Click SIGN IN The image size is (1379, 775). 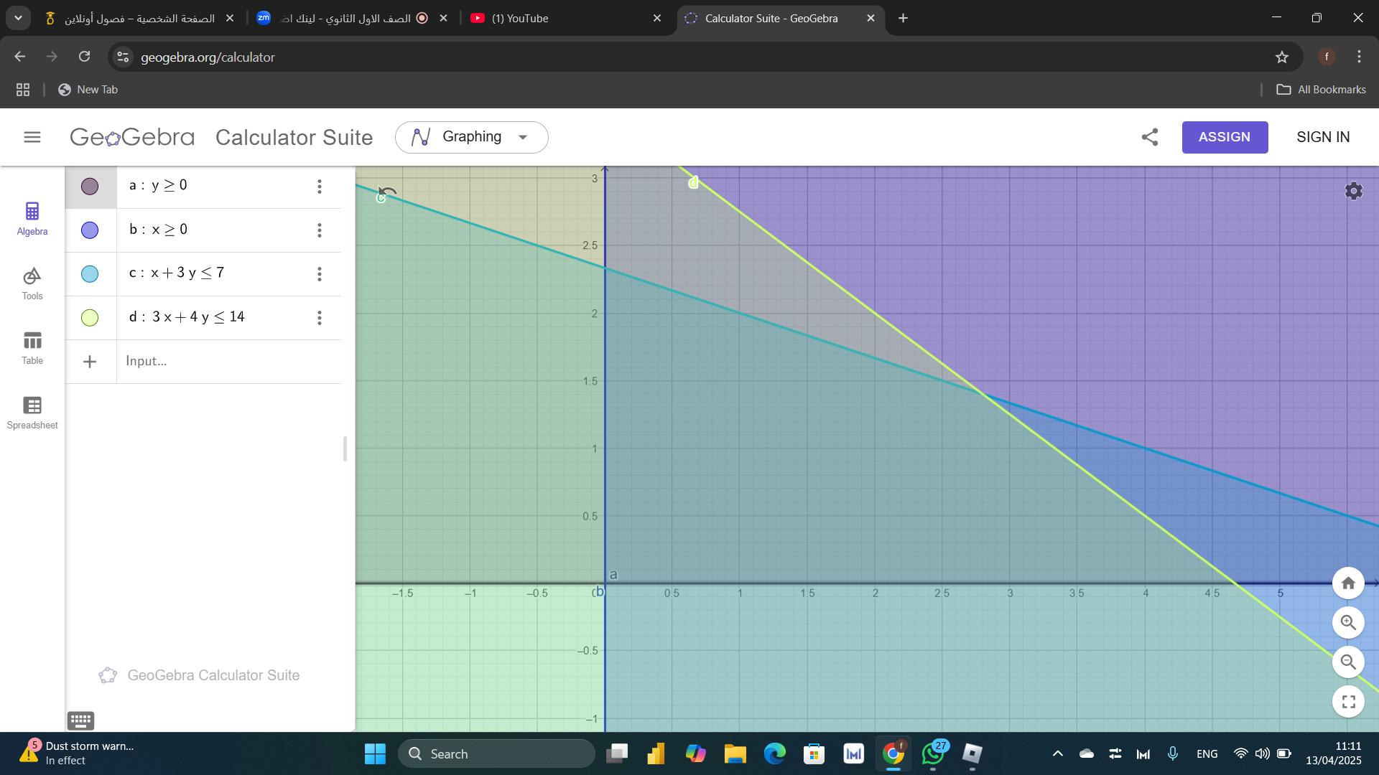(1323, 137)
